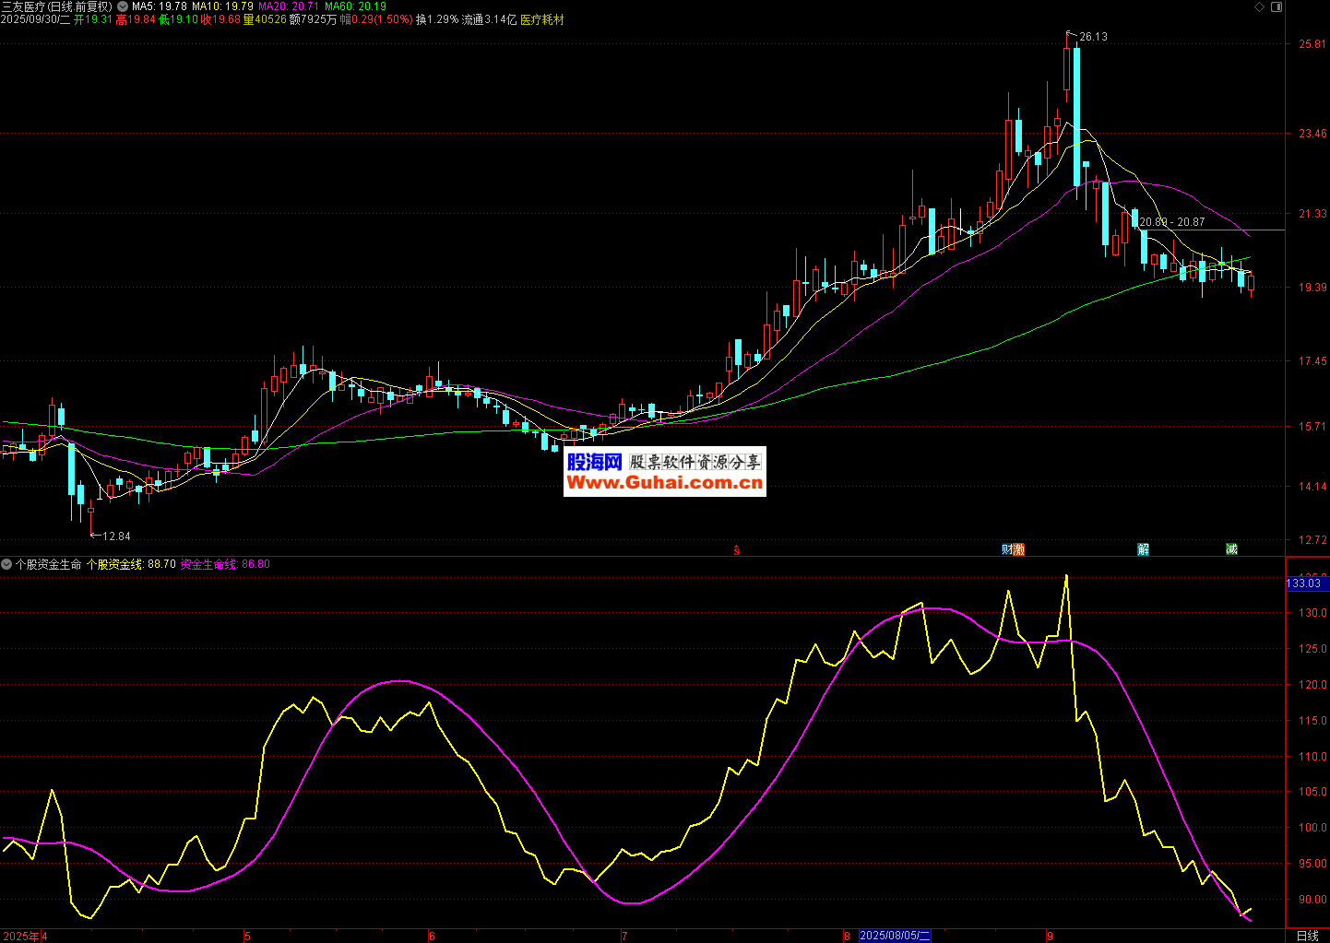Click the 20.80 - 20.87 gap label
Viewport: 1330px width, 943px height.
[x=1172, y=222]
